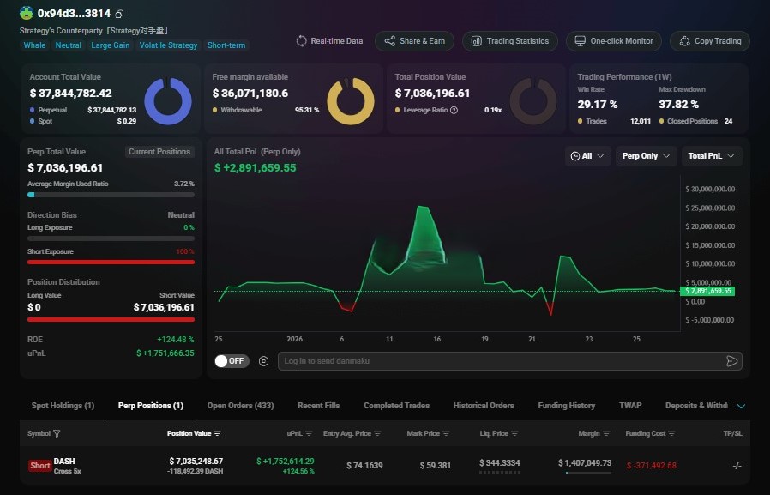Open Trading Statistics
The width and height of the screenshot is (770, 495).
tap(510, 41)
